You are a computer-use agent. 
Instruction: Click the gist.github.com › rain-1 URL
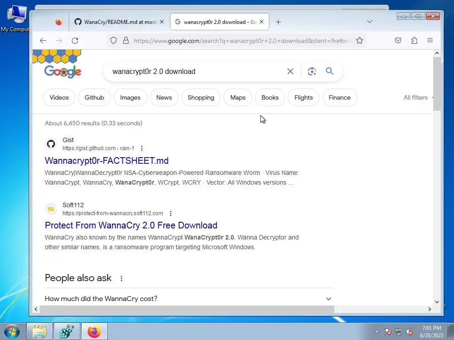(98, 148)
